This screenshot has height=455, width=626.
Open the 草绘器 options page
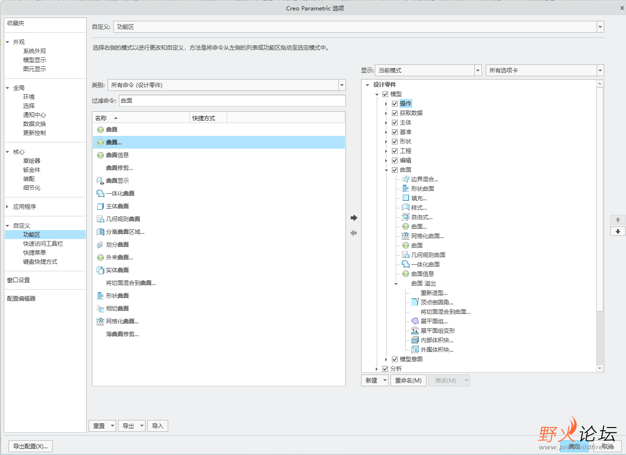[x=32, y=161]
